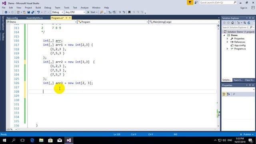Open the Edge browser from taskbar

point(32,140)
